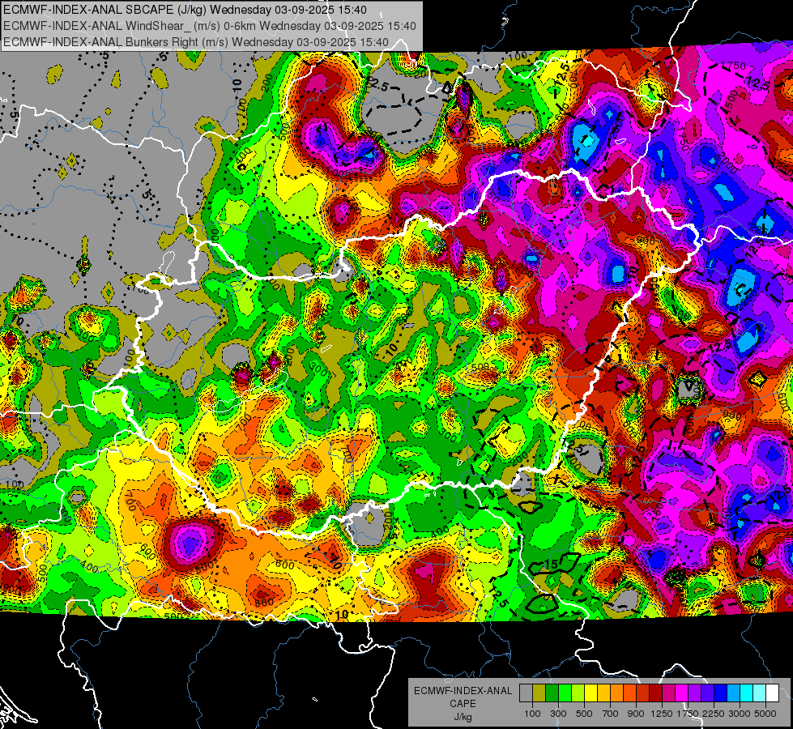Viewport: 793px width, 729px height.
Task: Click the 'J/kg' unit label in the legend
Action: tap(463, 718)
